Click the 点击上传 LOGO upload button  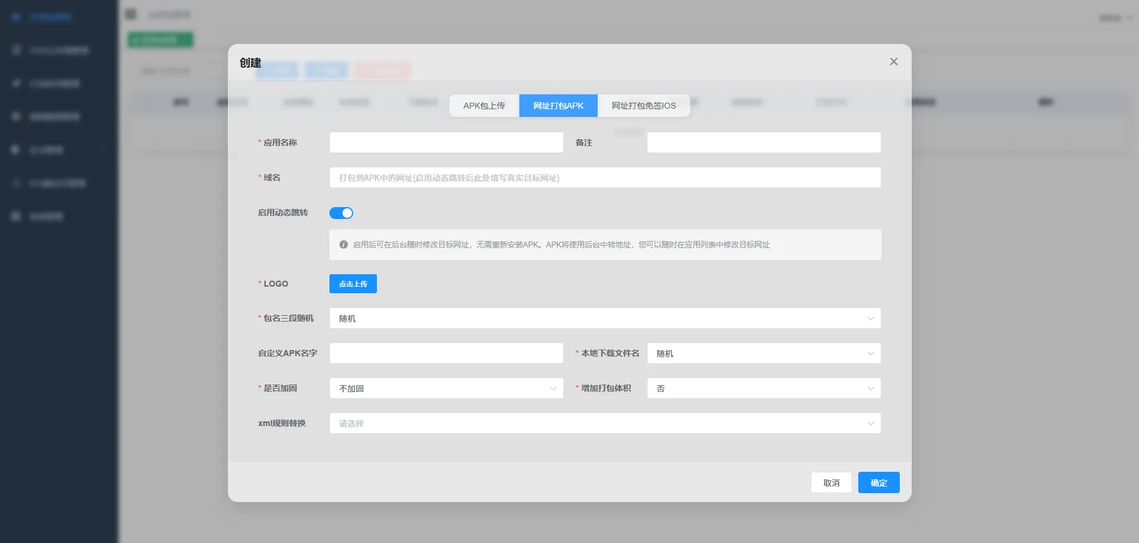pos(353,283)
